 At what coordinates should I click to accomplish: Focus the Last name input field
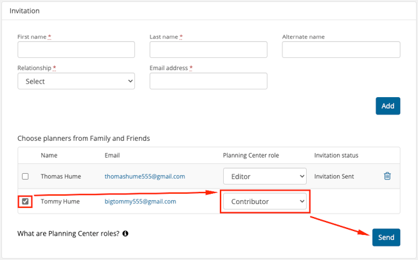208,50
